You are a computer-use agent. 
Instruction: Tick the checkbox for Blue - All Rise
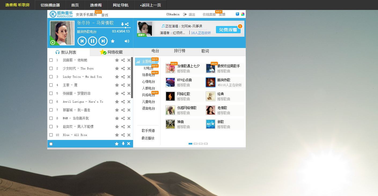[x=51, y=135]
